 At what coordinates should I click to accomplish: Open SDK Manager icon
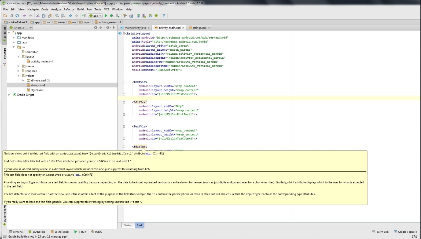coord(151,16)
